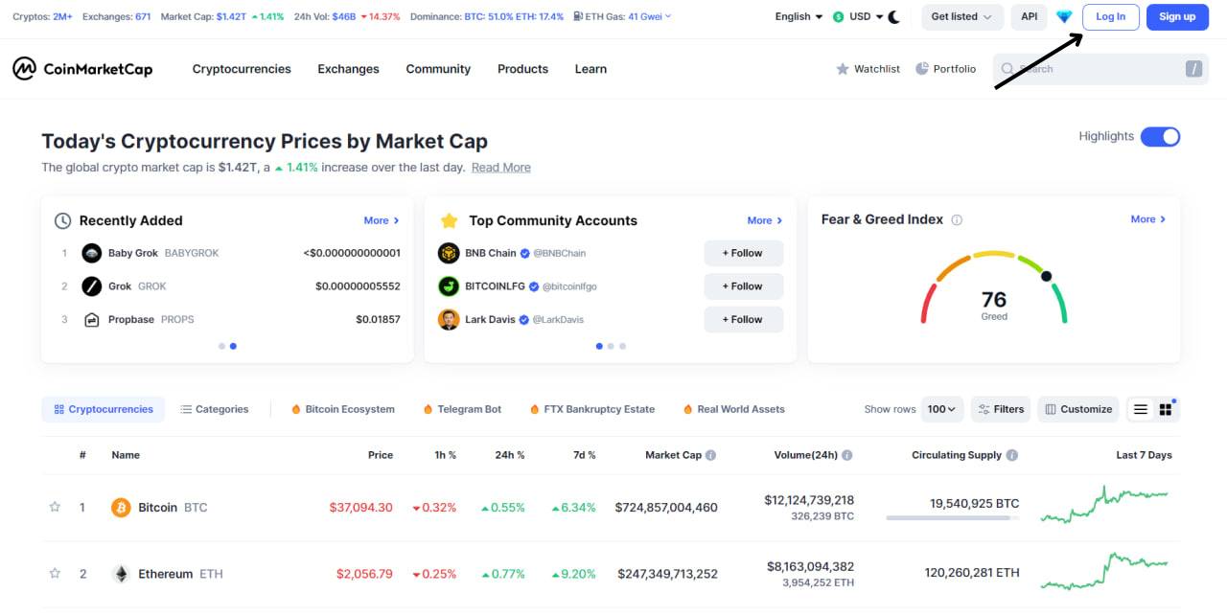Follow the BNB Chain account
Viewport: 1227px width, 616px height.
[x=743, y=253]
